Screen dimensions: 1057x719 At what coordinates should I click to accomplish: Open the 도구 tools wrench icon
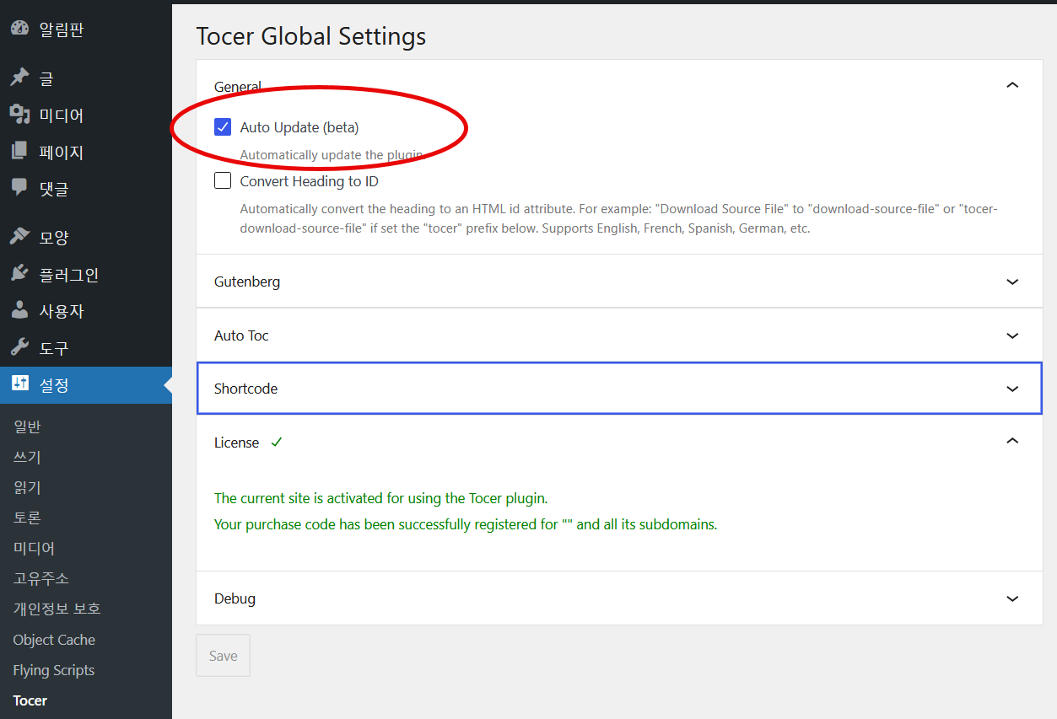click(20, 346)
